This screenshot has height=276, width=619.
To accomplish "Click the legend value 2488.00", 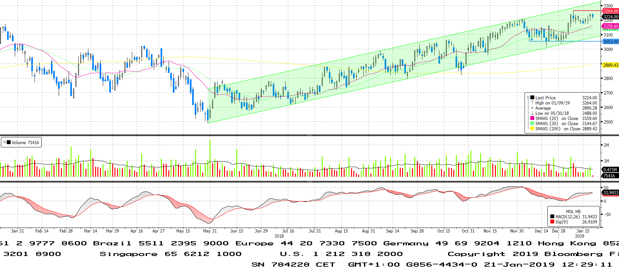I will (589, 113).
